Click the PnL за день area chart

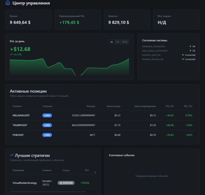(69, 67)
